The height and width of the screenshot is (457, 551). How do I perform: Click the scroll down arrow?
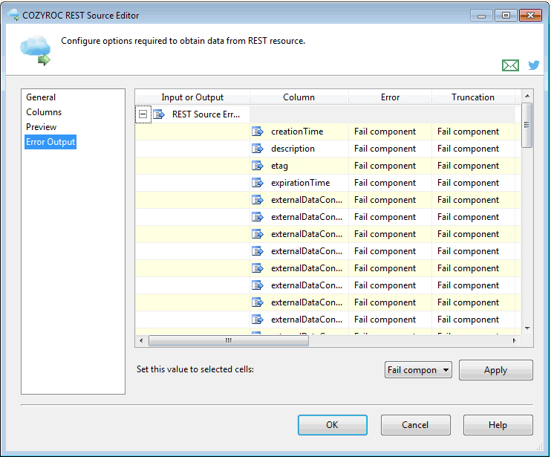pos(527,328)
